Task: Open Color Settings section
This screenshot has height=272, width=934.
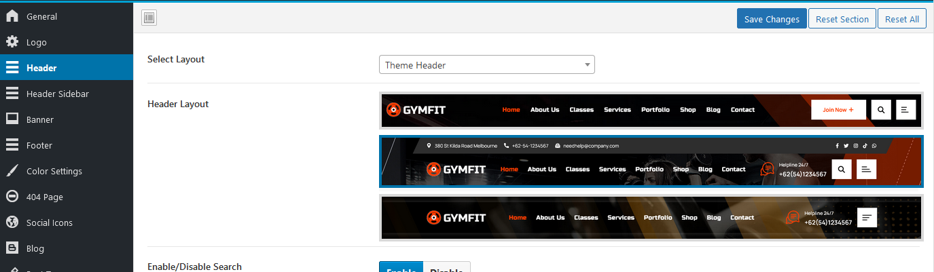Action: tap(67, 171)
